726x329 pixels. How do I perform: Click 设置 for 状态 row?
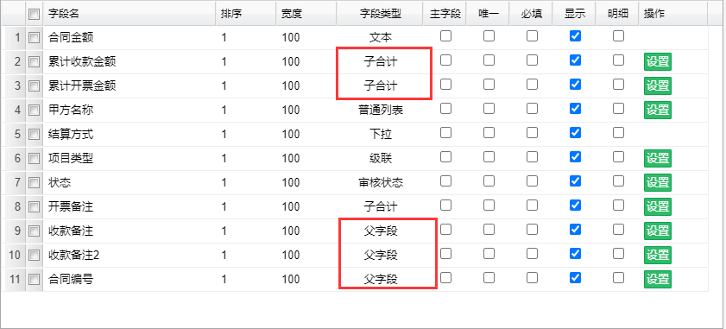coord(658,182)
